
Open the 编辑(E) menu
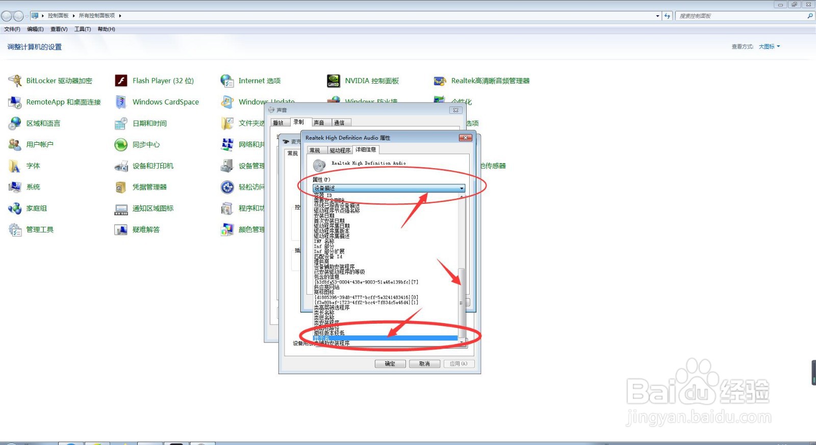pos(35,29)
